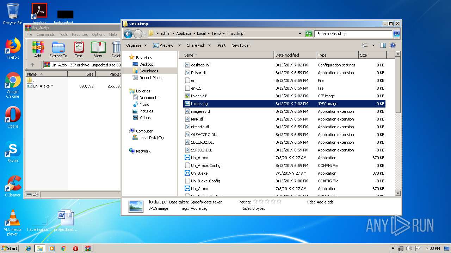Select Local Disk (C:) in navigation
This screenshot has height=253, width=451.
tap(152, 138)
